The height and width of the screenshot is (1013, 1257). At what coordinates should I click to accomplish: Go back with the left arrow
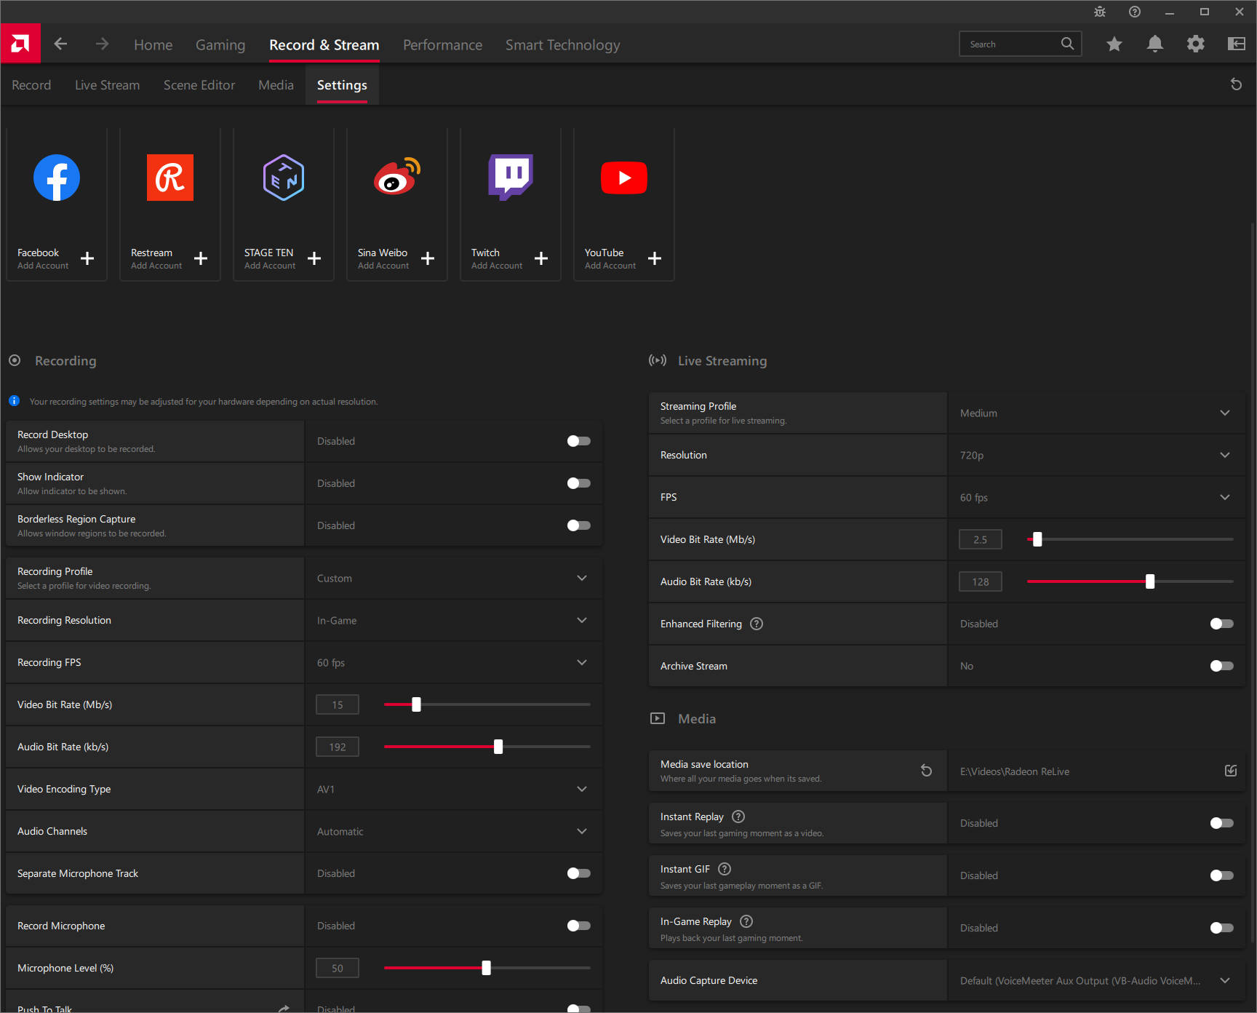(60, 44)
